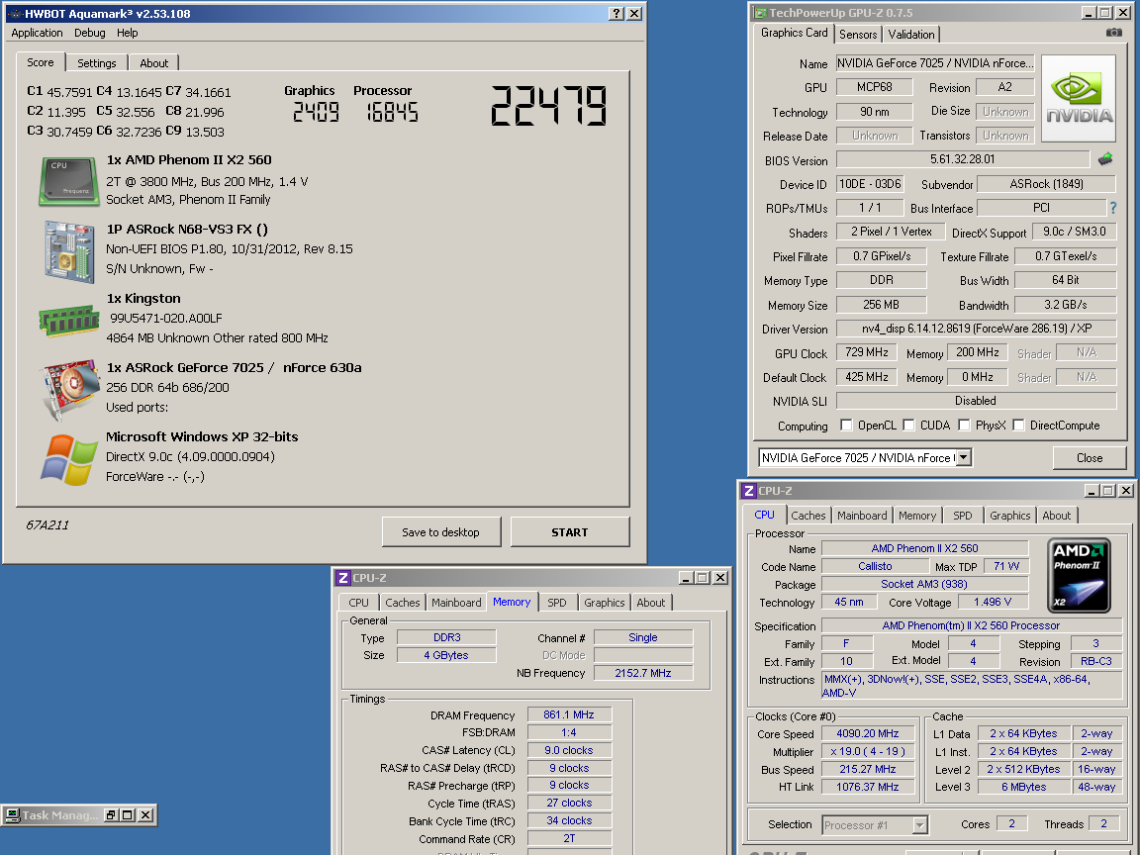Click the START benchmark button

point(569,532)
